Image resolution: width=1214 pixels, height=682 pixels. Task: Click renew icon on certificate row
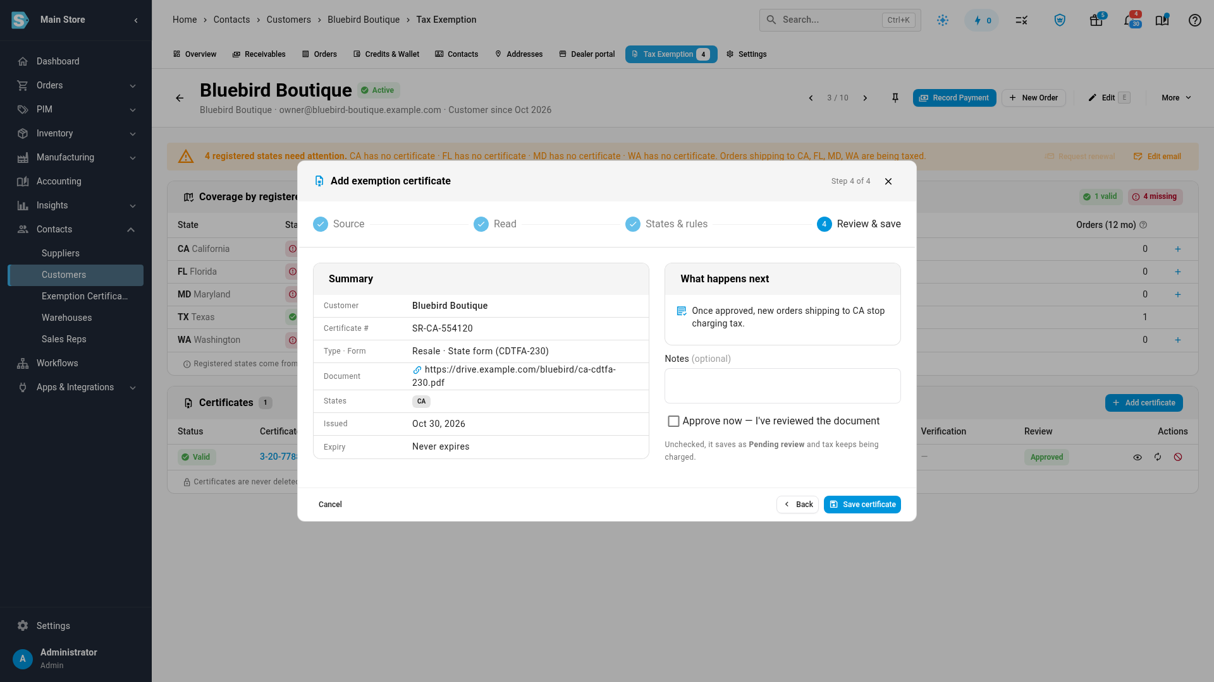click(1158, 457)
